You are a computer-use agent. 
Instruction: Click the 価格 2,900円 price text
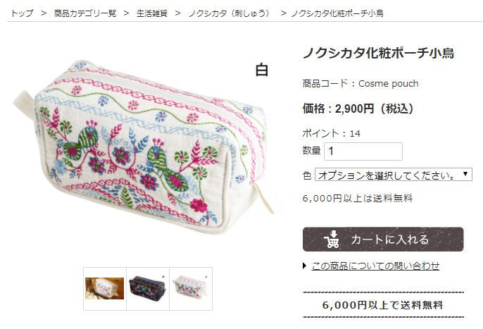pos(358,108)
